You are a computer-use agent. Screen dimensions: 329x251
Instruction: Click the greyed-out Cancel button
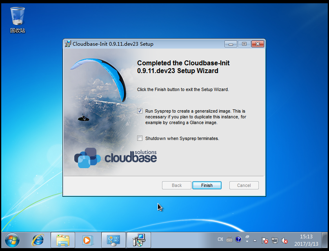pyautogui.click(x=244, y=185)
